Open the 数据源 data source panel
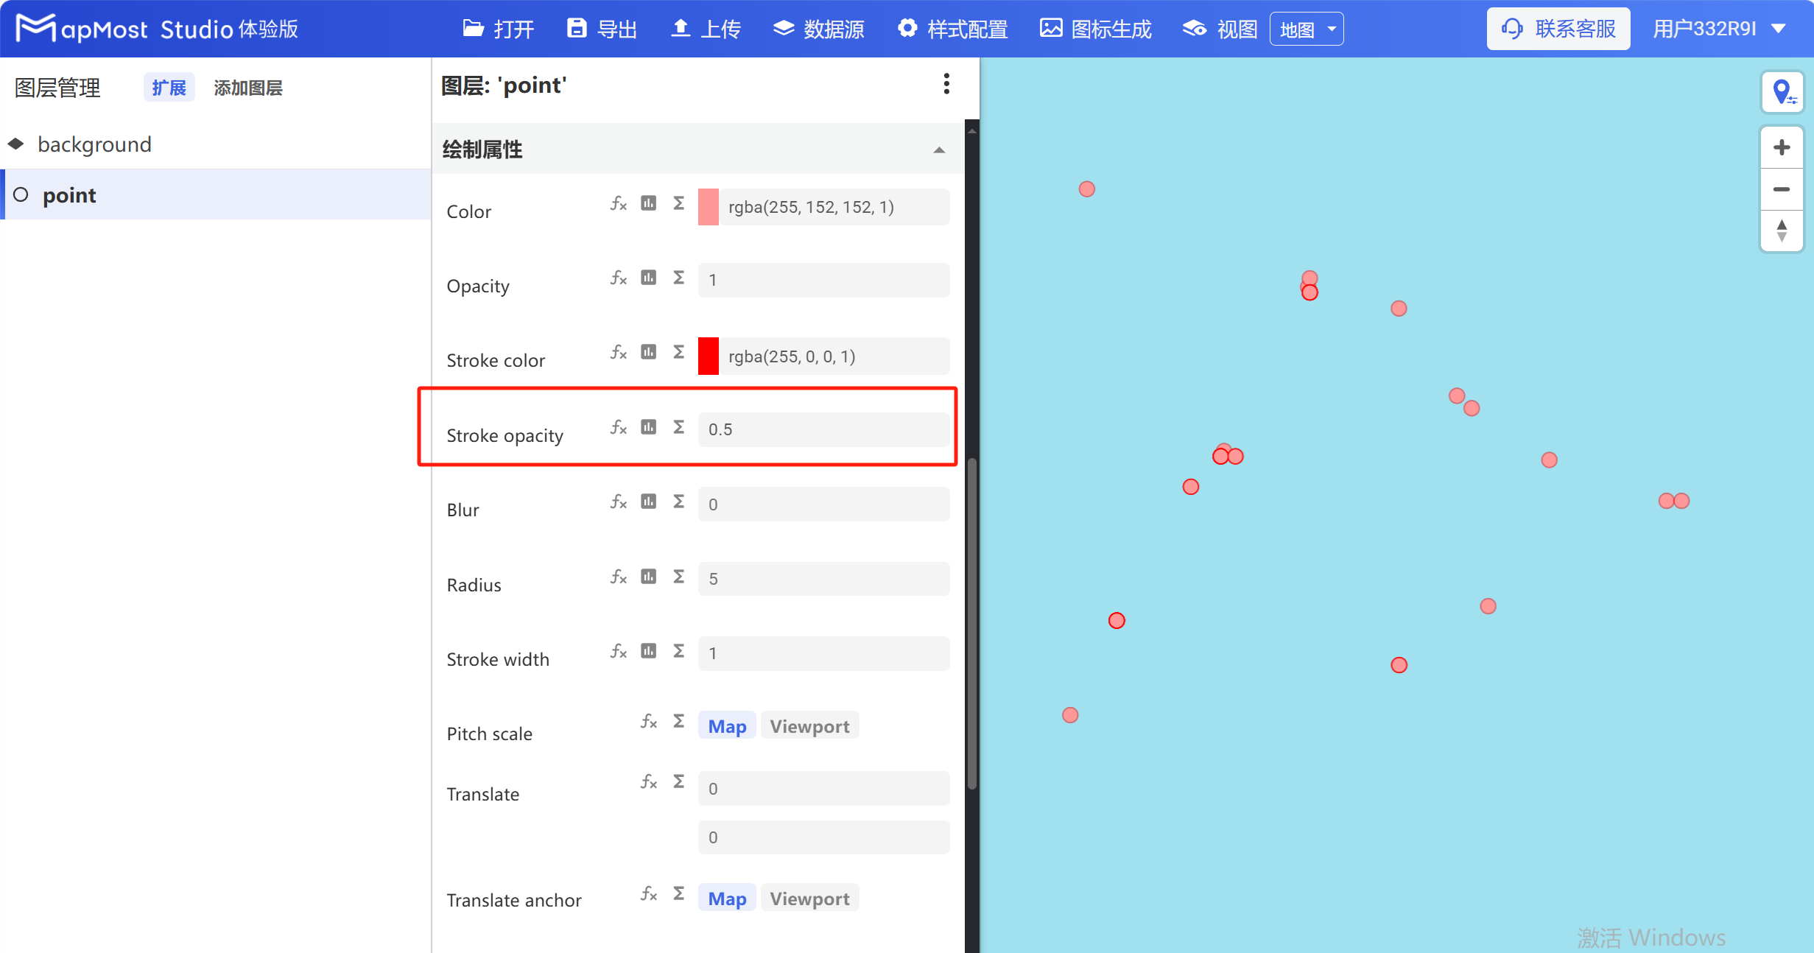 (x=818, y=29)
